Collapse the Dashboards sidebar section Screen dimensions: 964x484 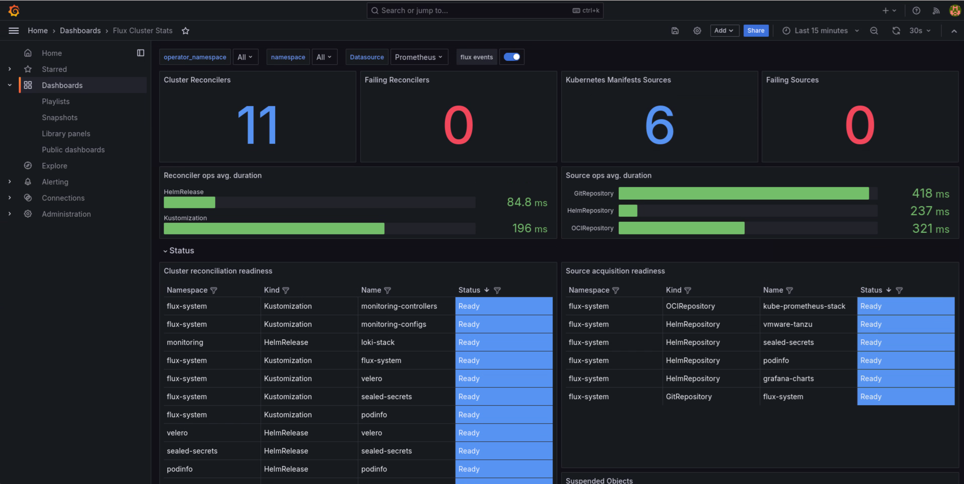(9, 85)
